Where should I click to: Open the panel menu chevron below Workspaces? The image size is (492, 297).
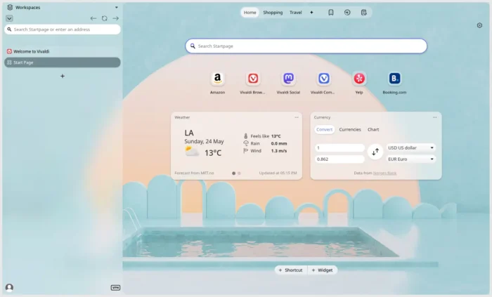click(x=9, y=18)
